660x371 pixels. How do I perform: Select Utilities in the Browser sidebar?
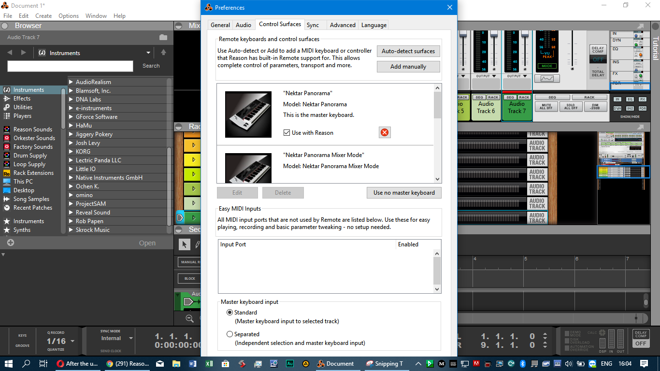[23, 107]
